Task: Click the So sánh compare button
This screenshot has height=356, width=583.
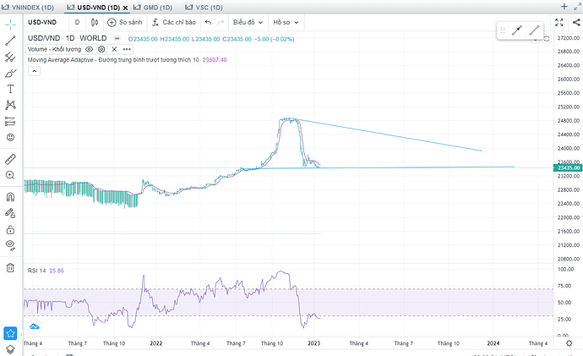Action: (125, 23)
